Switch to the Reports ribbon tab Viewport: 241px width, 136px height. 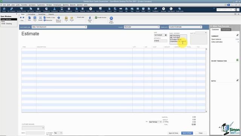[51, 14]
